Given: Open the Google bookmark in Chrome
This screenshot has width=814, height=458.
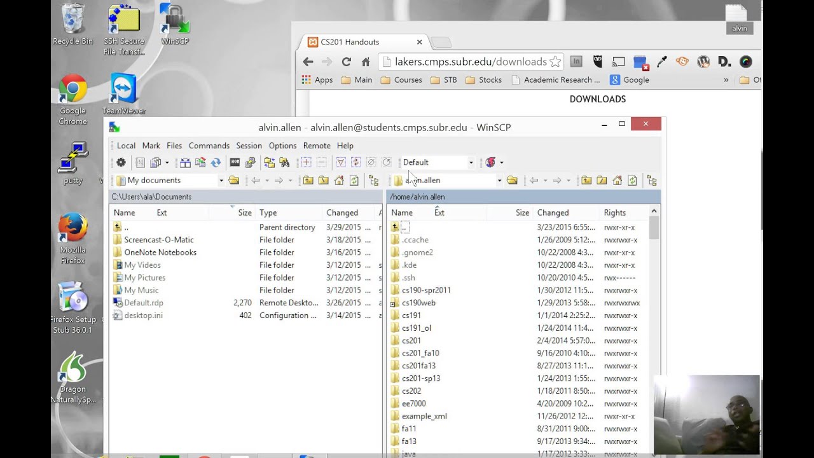Looking at the screenshot, I should click(630, 80).
